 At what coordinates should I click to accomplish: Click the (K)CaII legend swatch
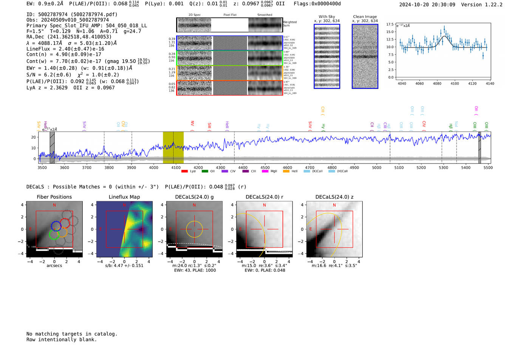[x=307, y=172]
